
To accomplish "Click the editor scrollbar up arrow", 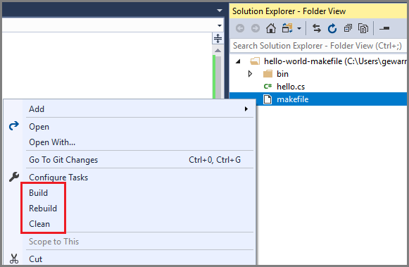I will (218, 51).
